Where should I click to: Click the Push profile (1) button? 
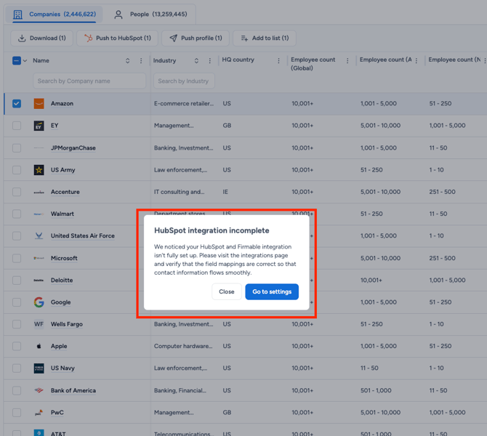pos(196,39)
